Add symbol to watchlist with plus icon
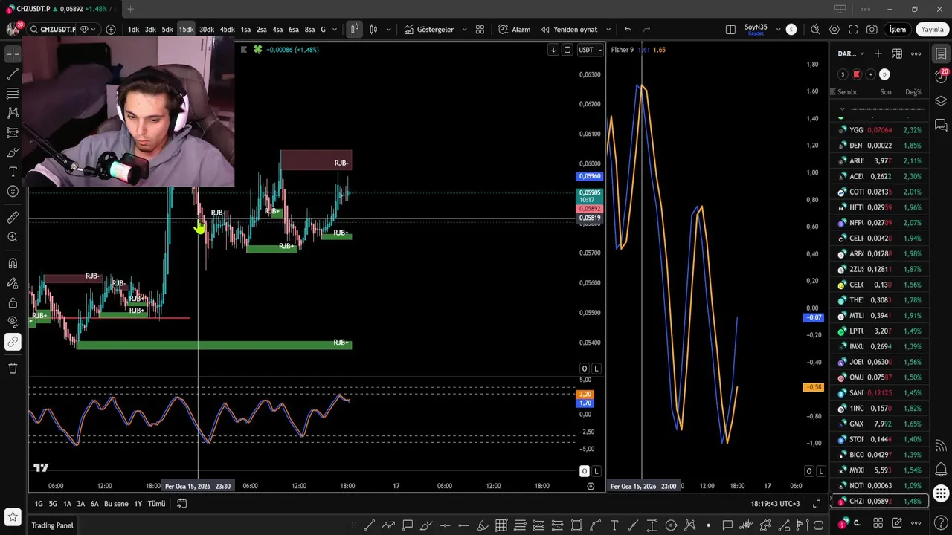 click(878, 53)
